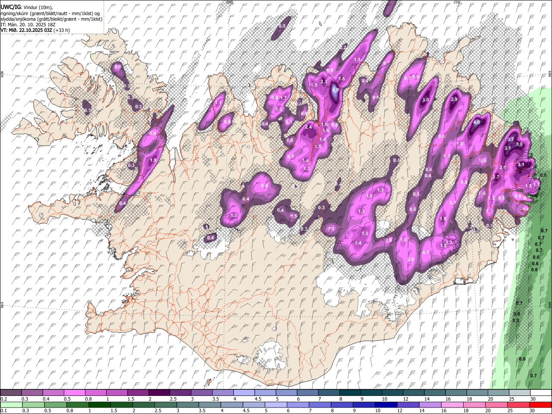Click the palest green 0.1 swatch in the lower rain scale
Screen dimensions: 552x414
pyautogui.click(x=11, y=405)
